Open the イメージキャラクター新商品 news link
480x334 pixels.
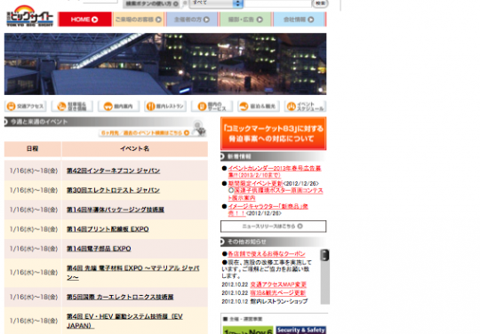[x=268, y=210]
